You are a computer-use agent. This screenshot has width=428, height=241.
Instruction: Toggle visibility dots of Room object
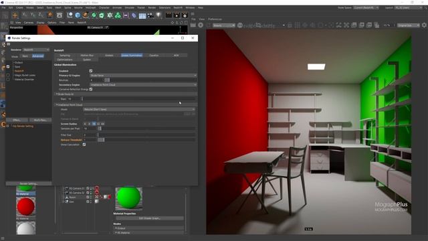91,197
